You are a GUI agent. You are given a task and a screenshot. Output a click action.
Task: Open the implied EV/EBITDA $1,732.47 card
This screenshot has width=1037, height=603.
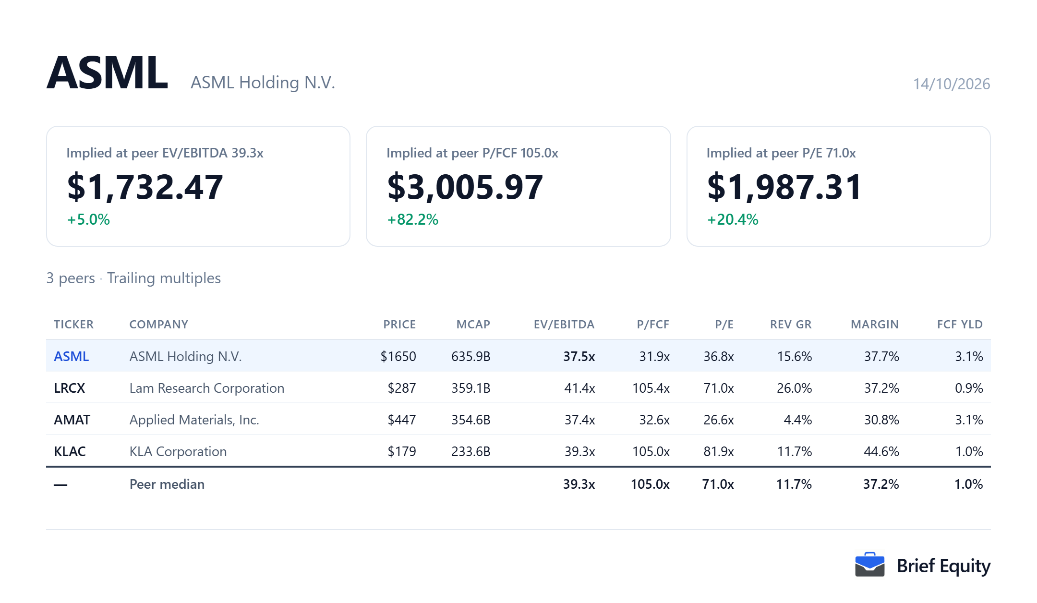click(x=198, y=186)
